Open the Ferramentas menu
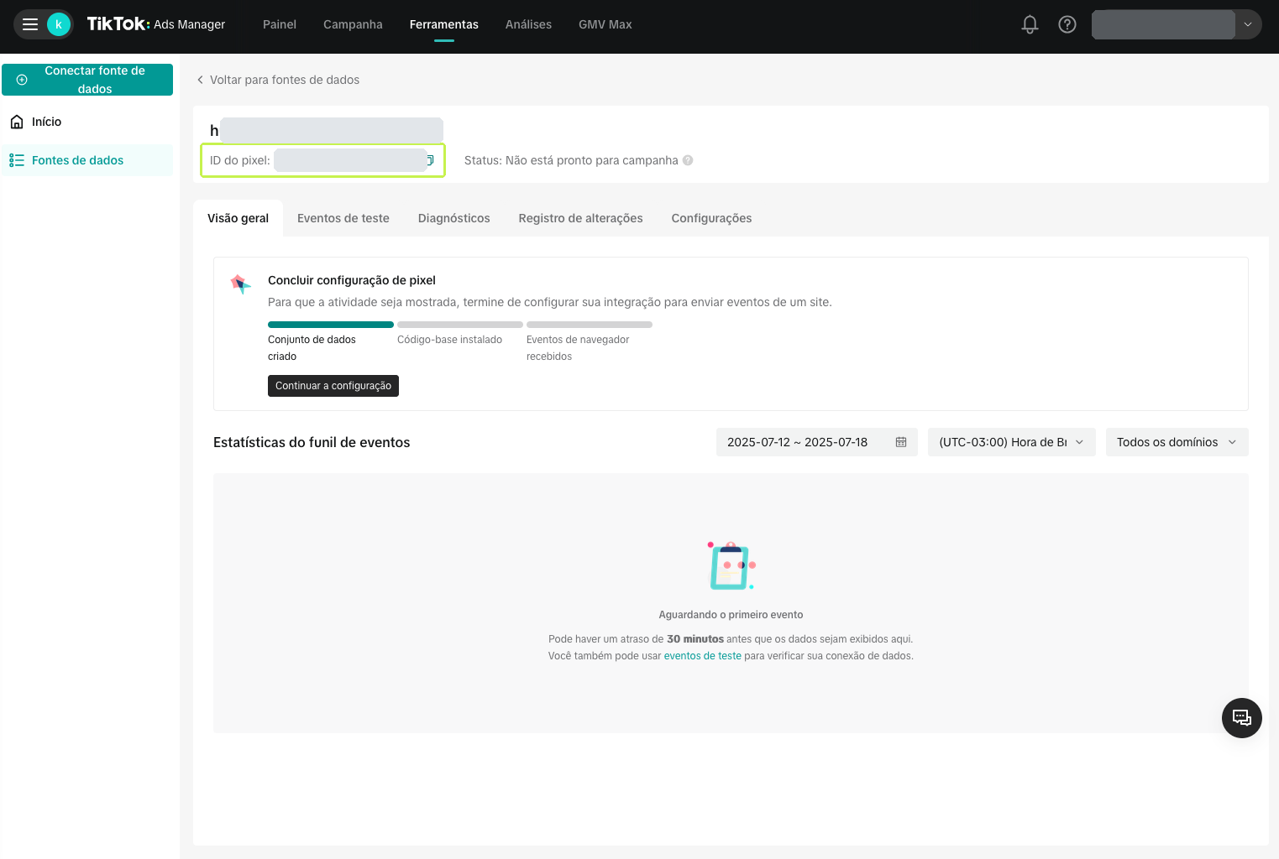Screen dimensions: 1279x859 point(444,24)
